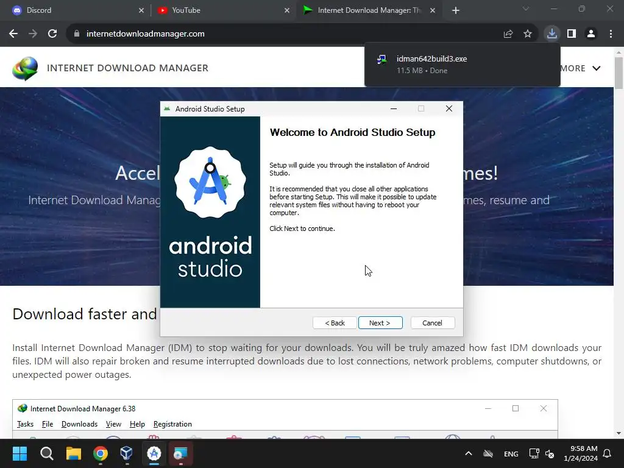Click the downloaded idman file icon
624x468 pixels.
click(x=382, y=60)
